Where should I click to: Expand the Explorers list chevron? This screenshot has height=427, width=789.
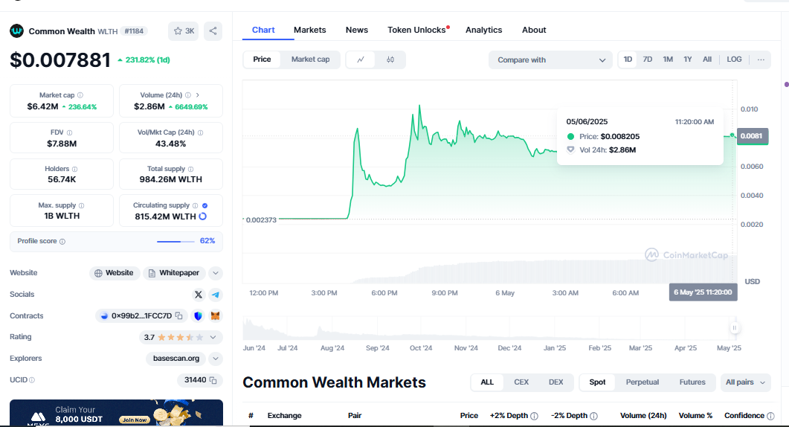pyautogui.click(x=216, y=359)
